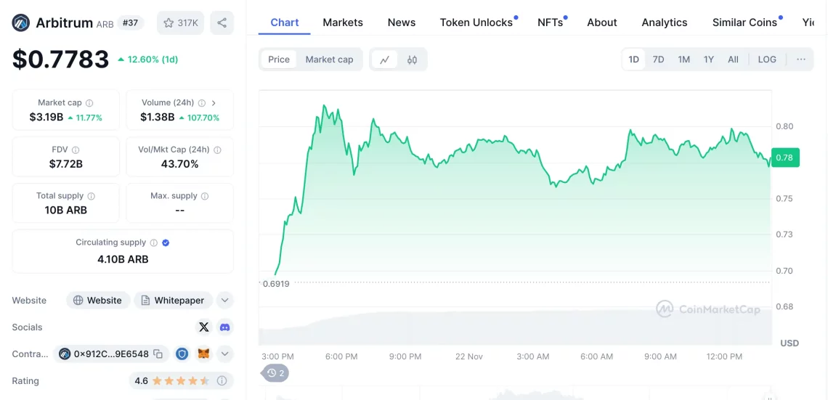This screenshot has width=828, height=400.
Task: Open the Token Unlocks tab
Action: pyautogui.click(x=477, y=23)
